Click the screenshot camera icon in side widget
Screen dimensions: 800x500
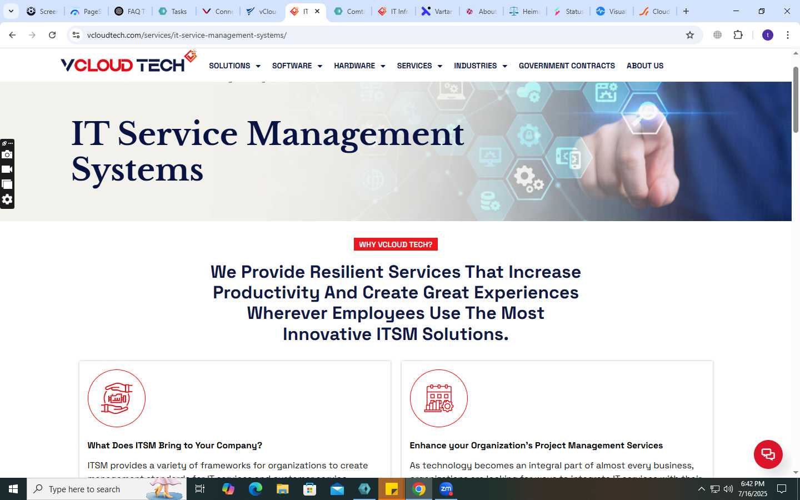coord(7,154)
